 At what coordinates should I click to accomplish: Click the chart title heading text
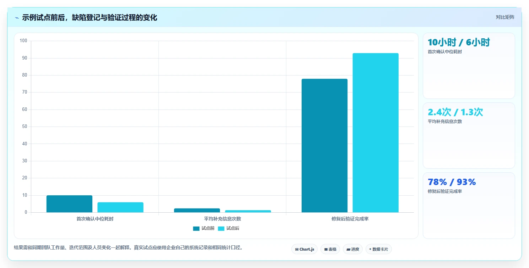click(90, 17)
